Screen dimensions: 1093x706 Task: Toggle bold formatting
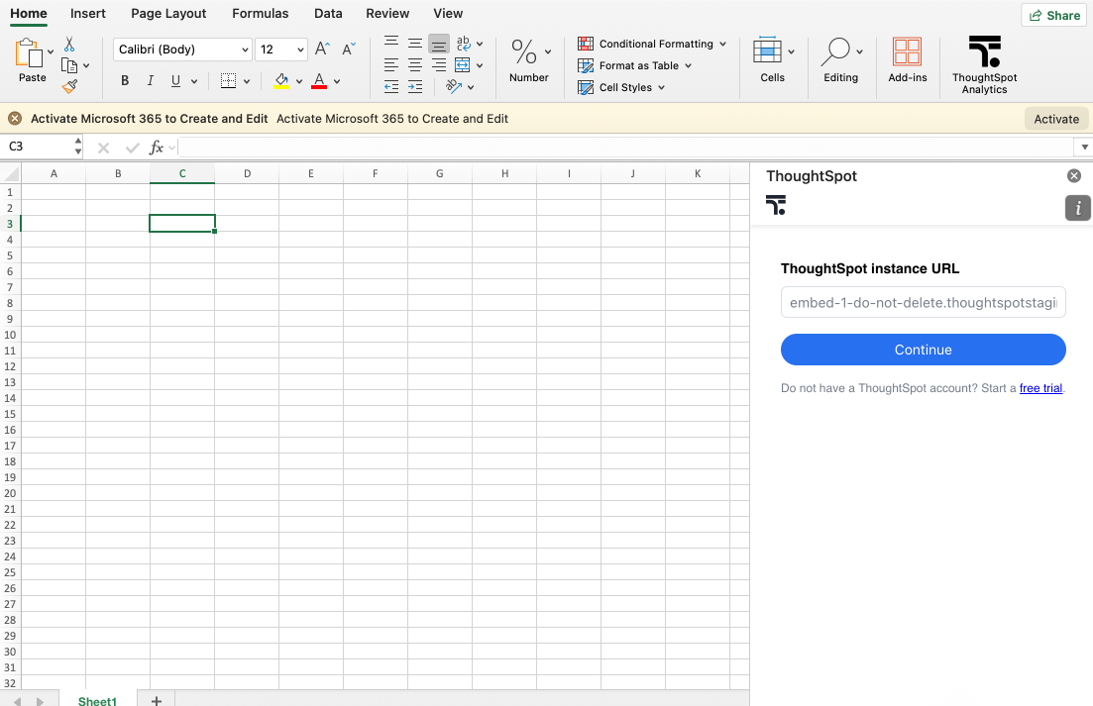125,81
